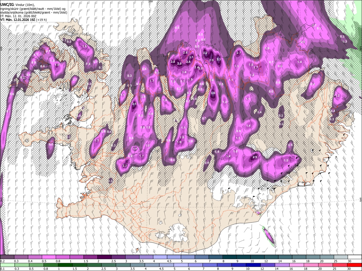This screenshot has height=271, width=362.
Task: Click the 2.0 precipitation value on the map
Action: pos(201,69)
